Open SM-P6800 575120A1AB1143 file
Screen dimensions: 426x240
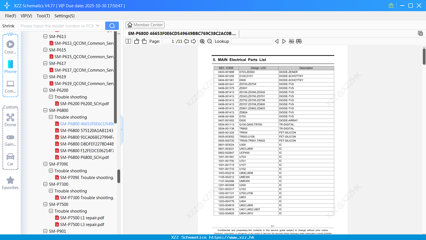pos(87,130)
